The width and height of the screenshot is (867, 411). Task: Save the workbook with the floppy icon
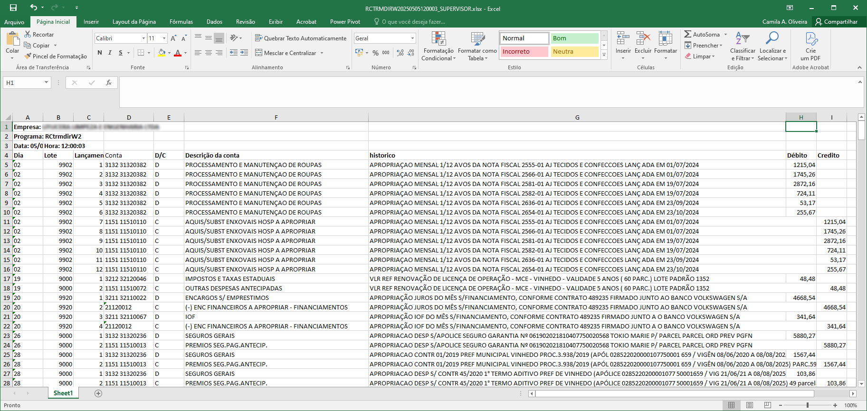(x=13, y=8)
